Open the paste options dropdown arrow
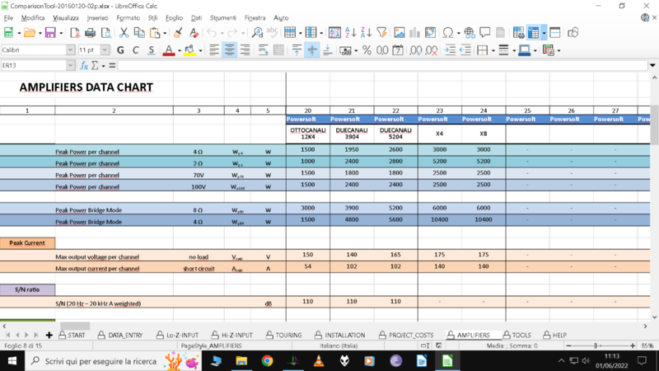This screenshot has width=659, height=371. (165, 33)
